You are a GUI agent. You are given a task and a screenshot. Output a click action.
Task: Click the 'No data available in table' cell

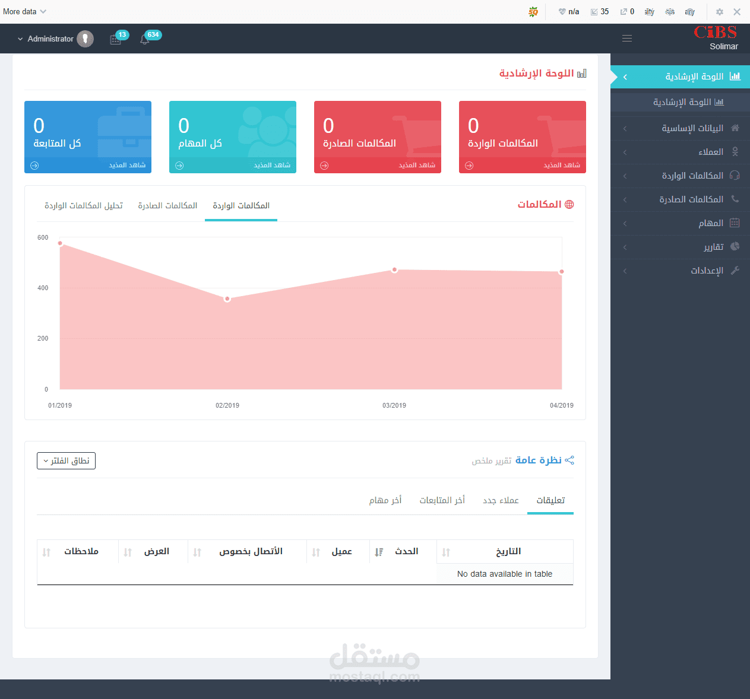click(505, 574)
